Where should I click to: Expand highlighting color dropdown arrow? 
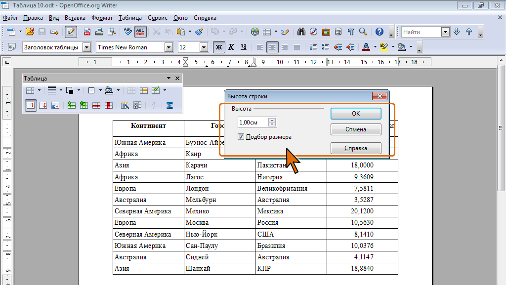[393, 47]
